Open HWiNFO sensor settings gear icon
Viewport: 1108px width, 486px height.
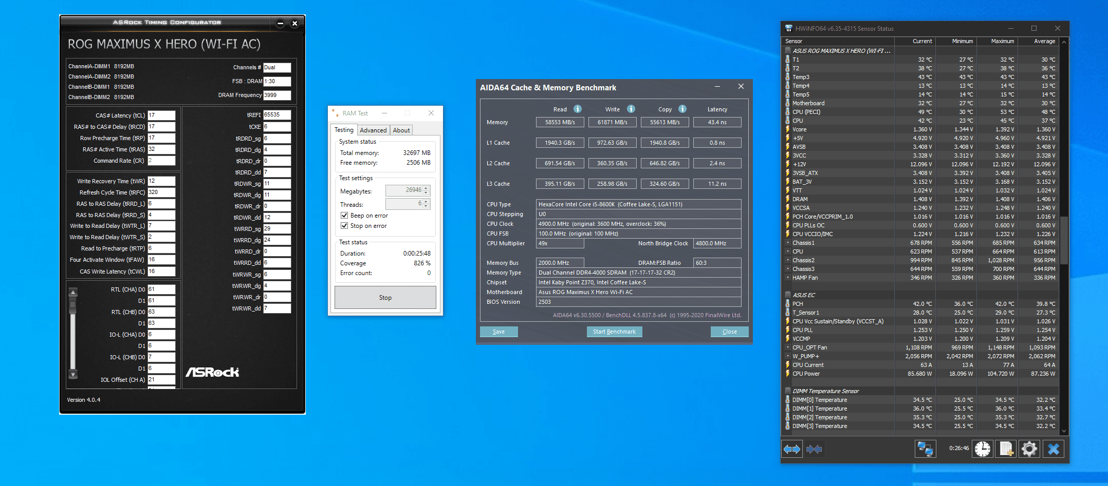pyautogui.click(x=1029, y=449)
